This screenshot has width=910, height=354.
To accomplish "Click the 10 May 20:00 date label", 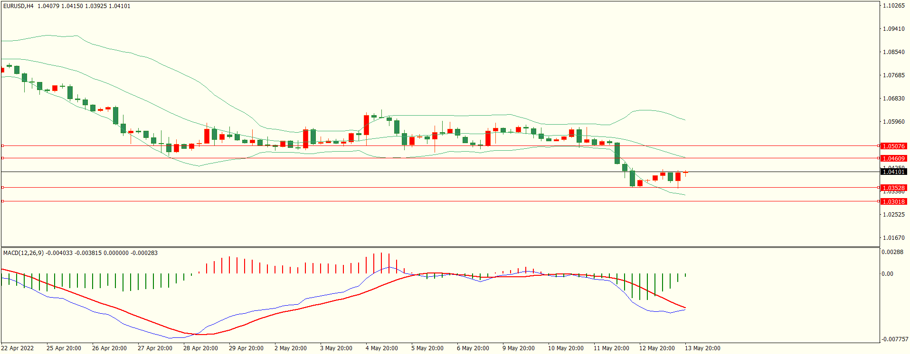I will pyautogui.click(x=566, y=348).
